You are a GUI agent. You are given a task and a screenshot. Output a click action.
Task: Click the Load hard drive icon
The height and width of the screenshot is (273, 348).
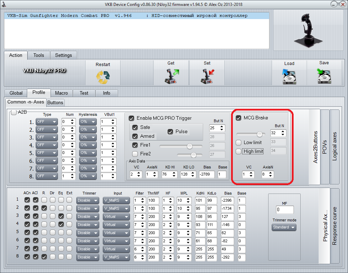click(x=289, y=76)
